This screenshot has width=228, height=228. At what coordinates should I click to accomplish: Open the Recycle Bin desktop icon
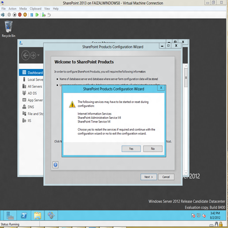tap(8, 29)
